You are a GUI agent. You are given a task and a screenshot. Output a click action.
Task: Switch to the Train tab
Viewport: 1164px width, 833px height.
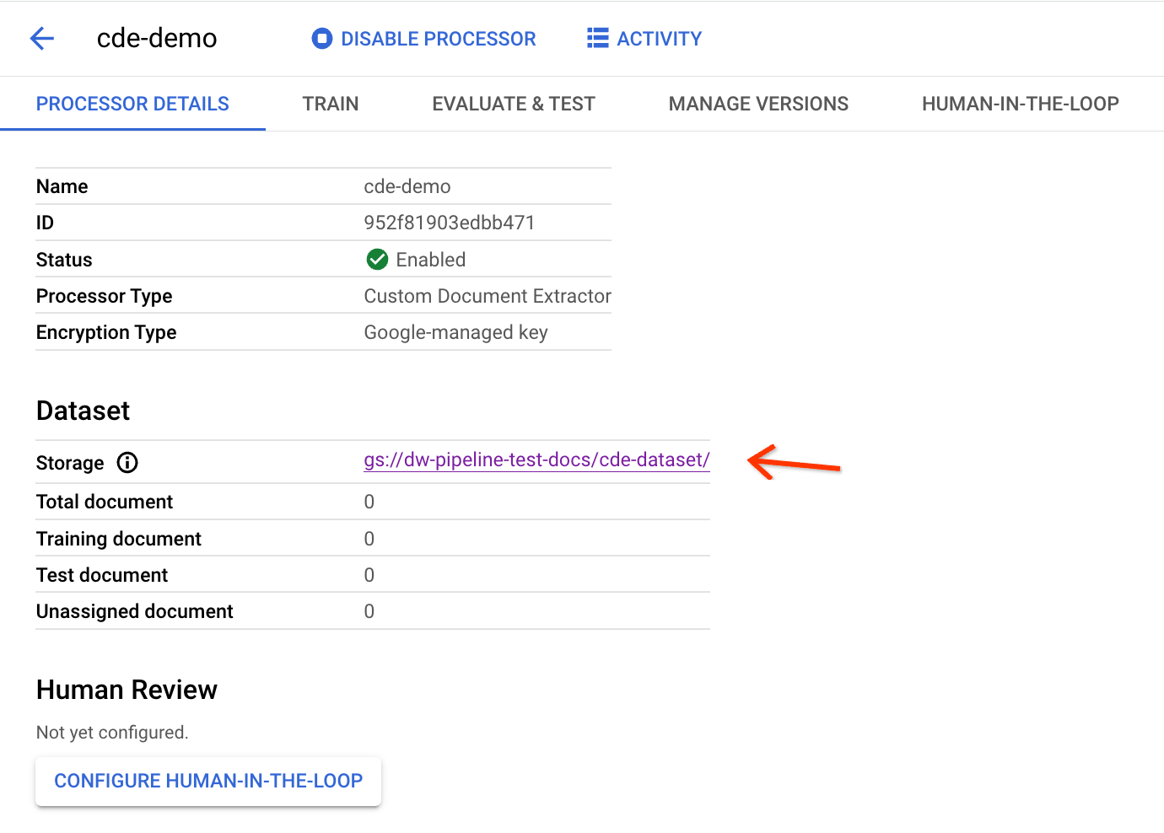click(331, 104)
